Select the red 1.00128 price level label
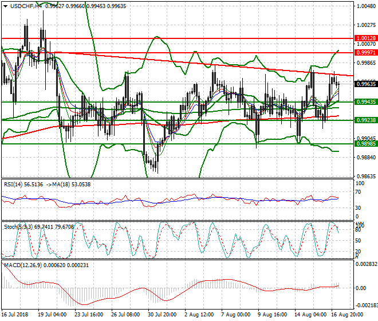The image size is (378, 321). point(366,38)
